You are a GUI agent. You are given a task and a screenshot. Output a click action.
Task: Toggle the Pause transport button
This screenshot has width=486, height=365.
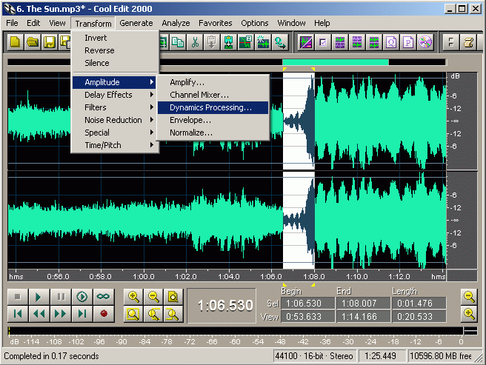[61, 297]
